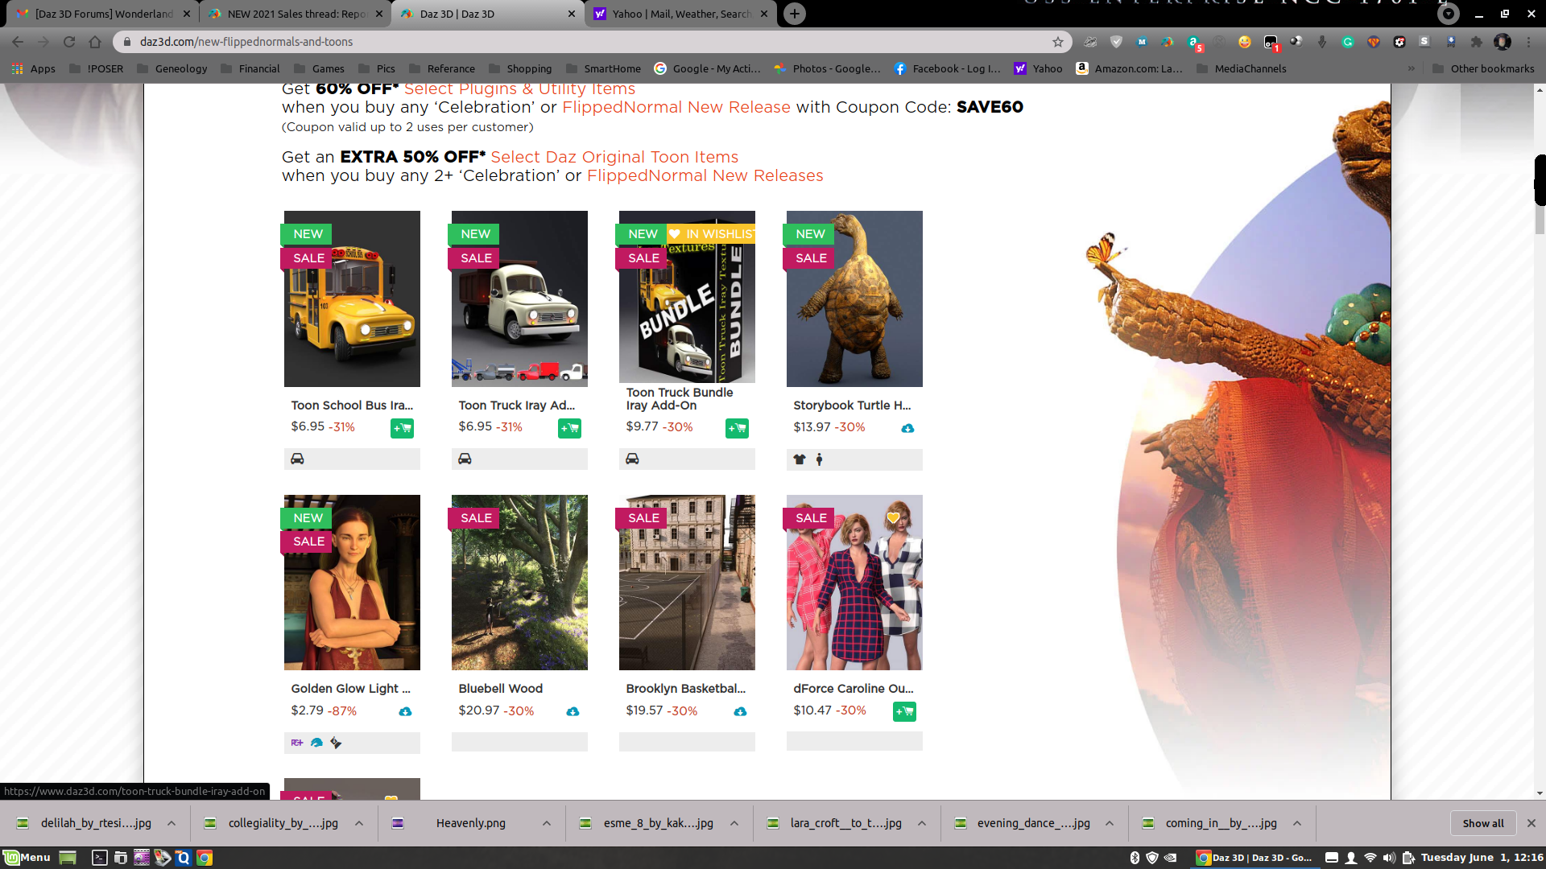Open Chrome extensions puzzle icon
Screen dimensions: 1546x869
[x=1476, y=42]
